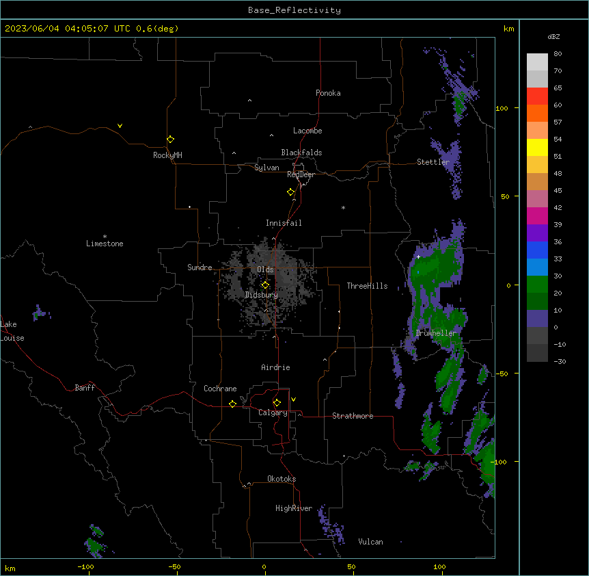589x576 pixels.
Task: Click the Didsbury town label
Action: click(262, 295)
